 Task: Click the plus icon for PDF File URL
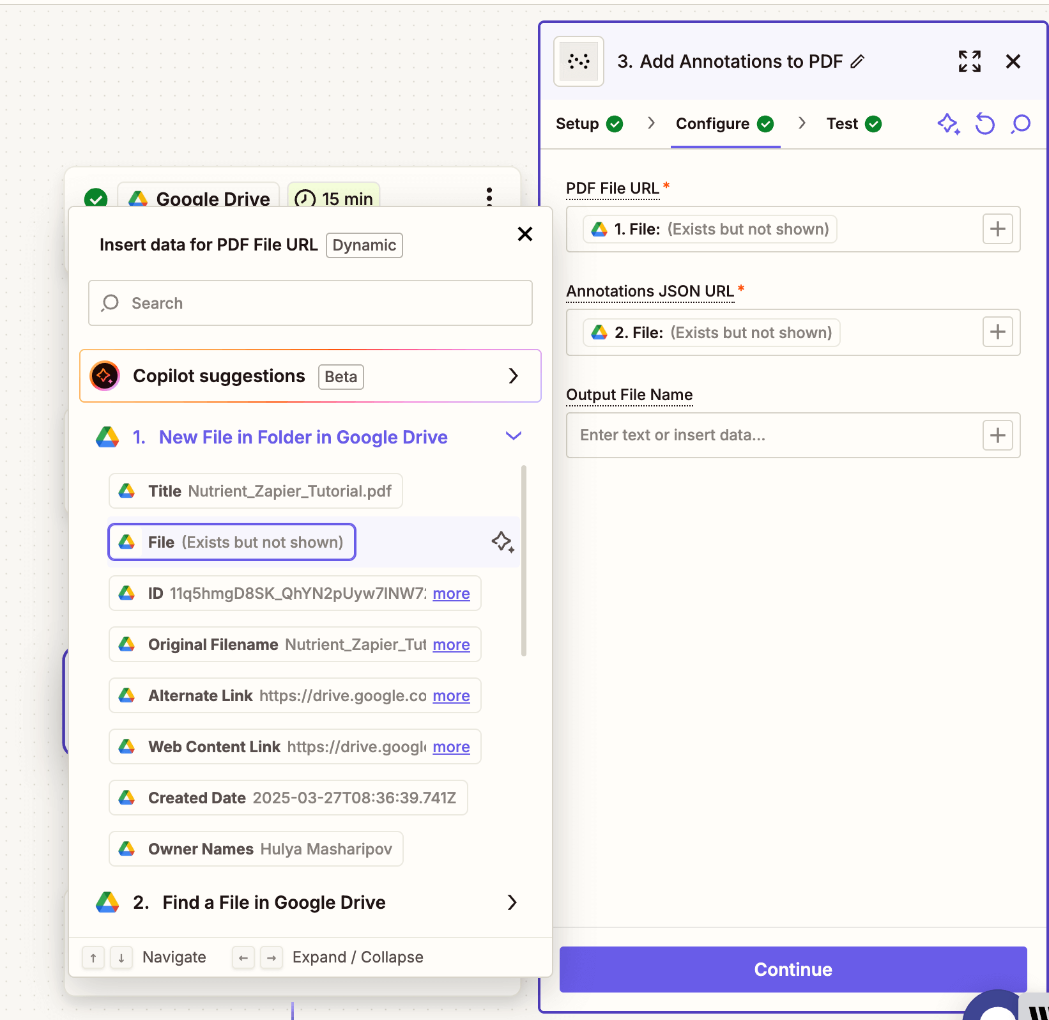[x=997, y=229]
